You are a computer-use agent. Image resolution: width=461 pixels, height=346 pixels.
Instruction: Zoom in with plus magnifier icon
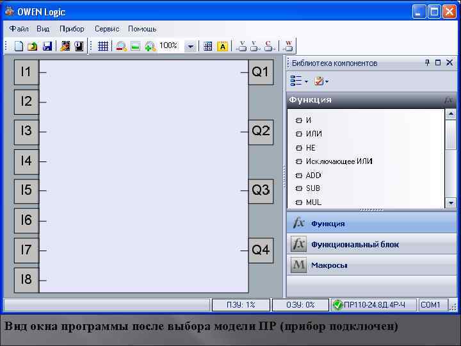(x=150, y=46)
